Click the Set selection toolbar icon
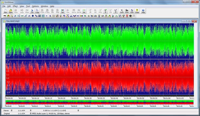 coord(84,11)
